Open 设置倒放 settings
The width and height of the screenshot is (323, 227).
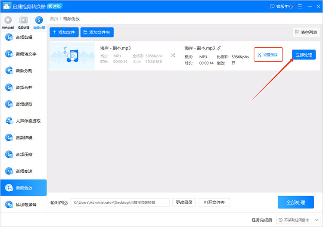click(268, 55)
